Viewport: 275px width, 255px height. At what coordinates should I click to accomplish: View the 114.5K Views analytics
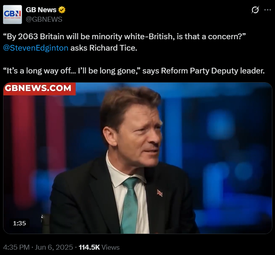point(99,247)
